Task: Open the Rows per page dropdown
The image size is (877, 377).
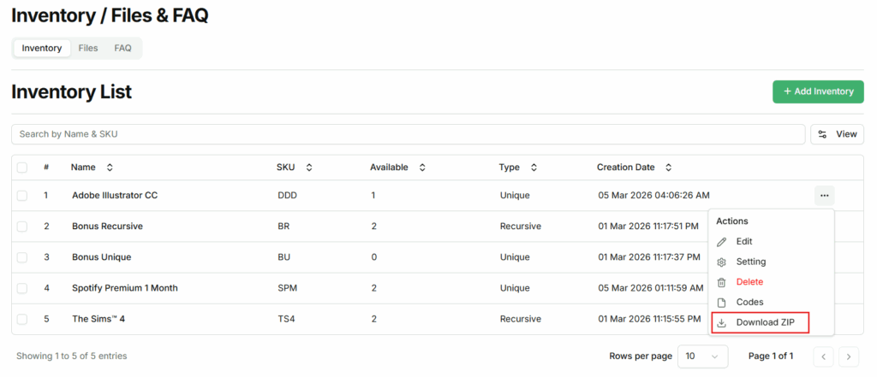Action: 702,356
